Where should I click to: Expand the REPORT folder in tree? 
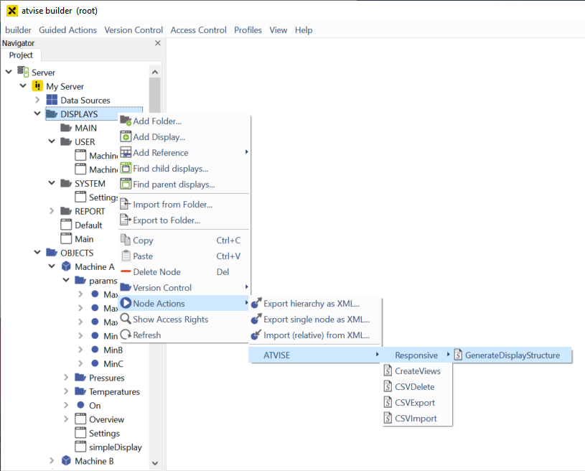[x=52, y=211]
